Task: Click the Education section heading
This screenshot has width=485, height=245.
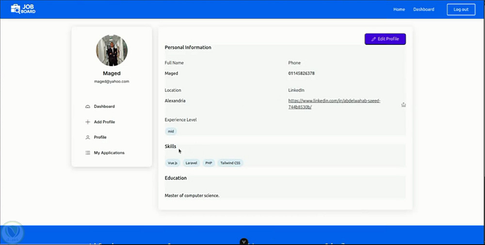Action: [x=176, y=178]
